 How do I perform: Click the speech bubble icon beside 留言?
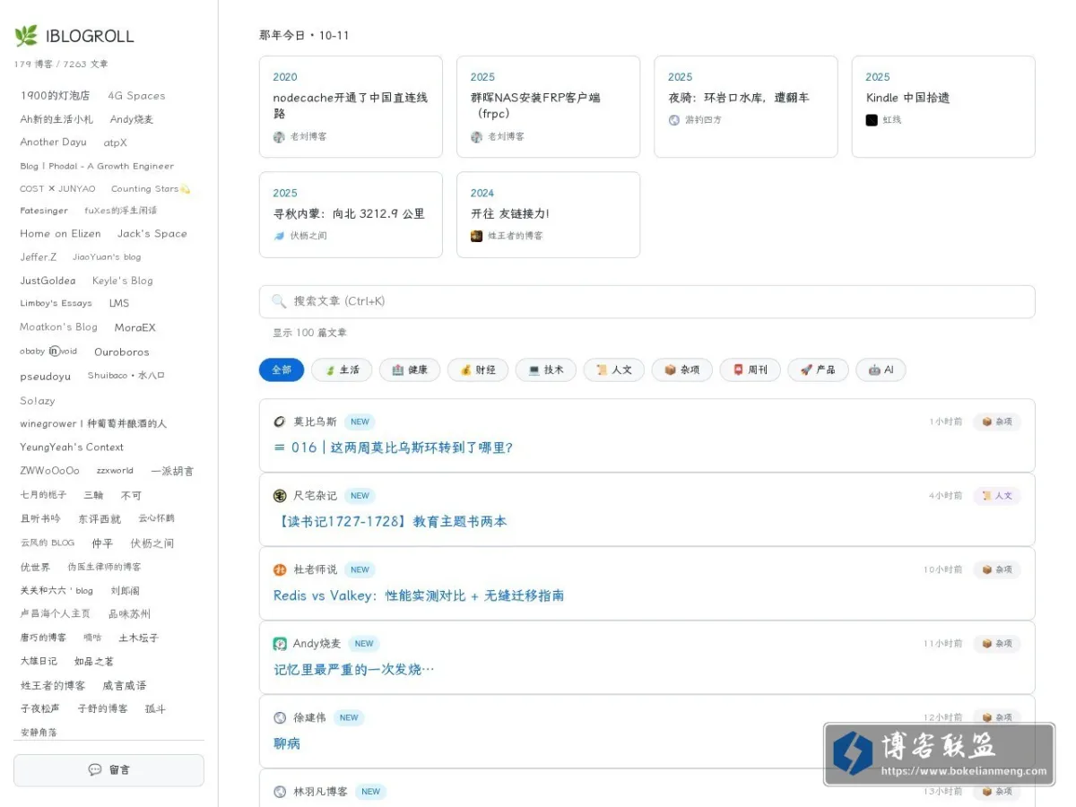[94, 769]
